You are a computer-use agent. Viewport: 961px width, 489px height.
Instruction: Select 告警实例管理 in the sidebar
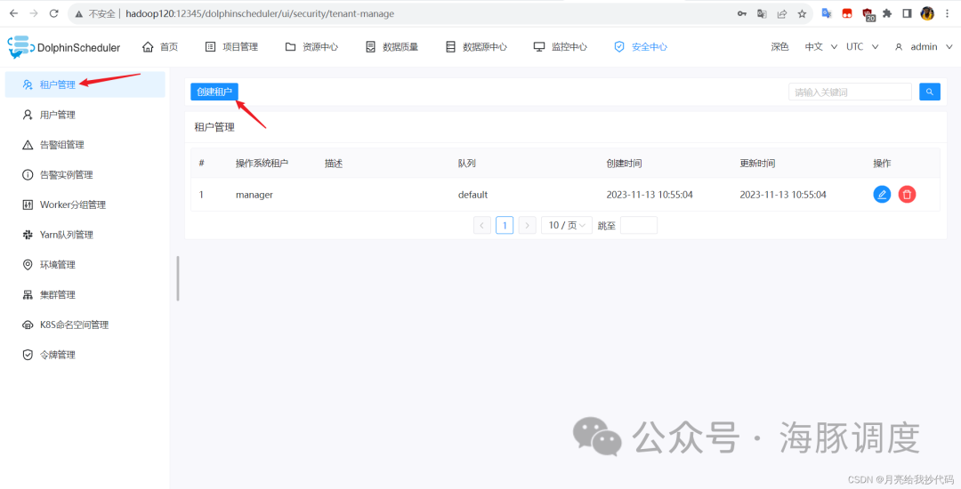coord(85,174)
